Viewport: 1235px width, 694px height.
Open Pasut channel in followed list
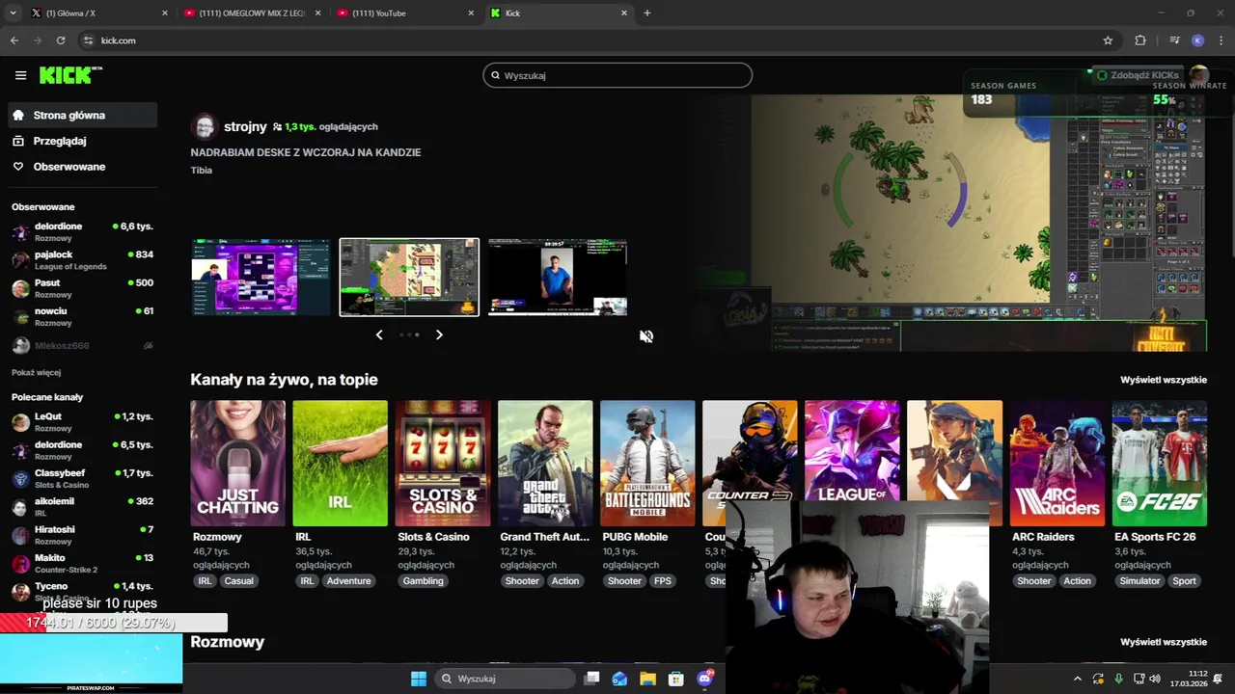coord(83,288)
